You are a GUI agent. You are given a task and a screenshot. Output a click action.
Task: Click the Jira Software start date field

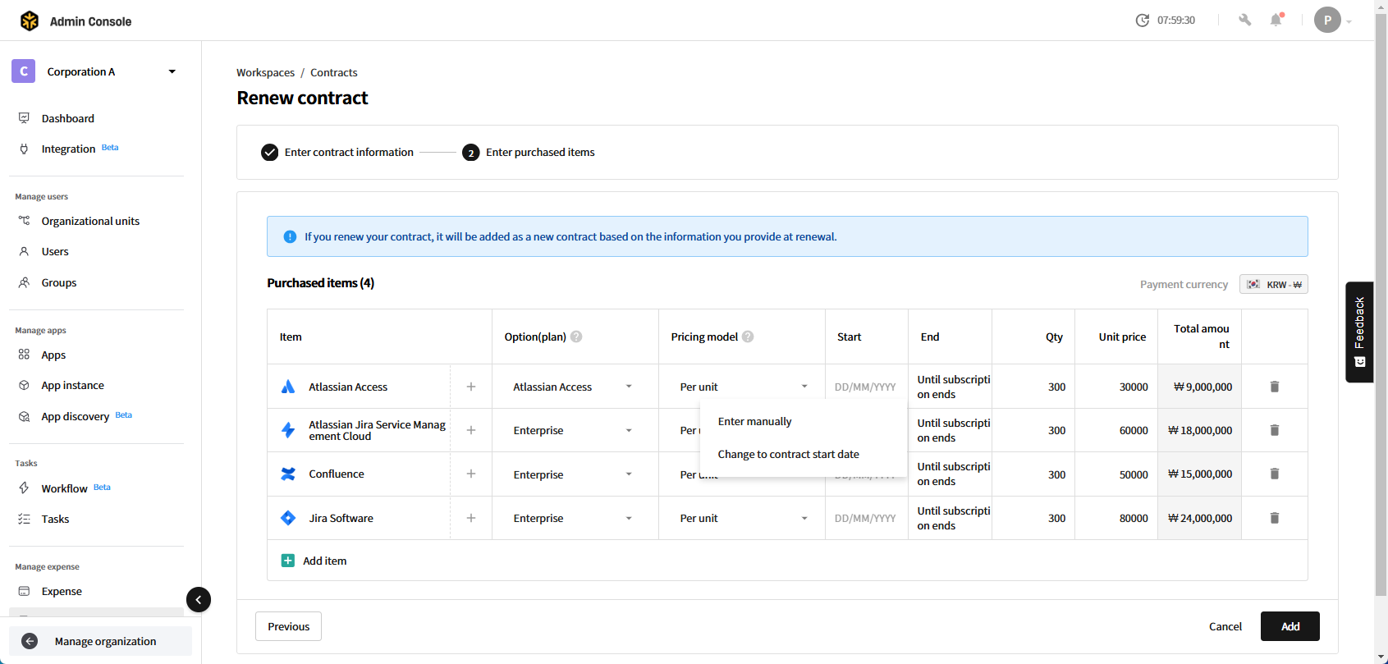tap(866, 518)
